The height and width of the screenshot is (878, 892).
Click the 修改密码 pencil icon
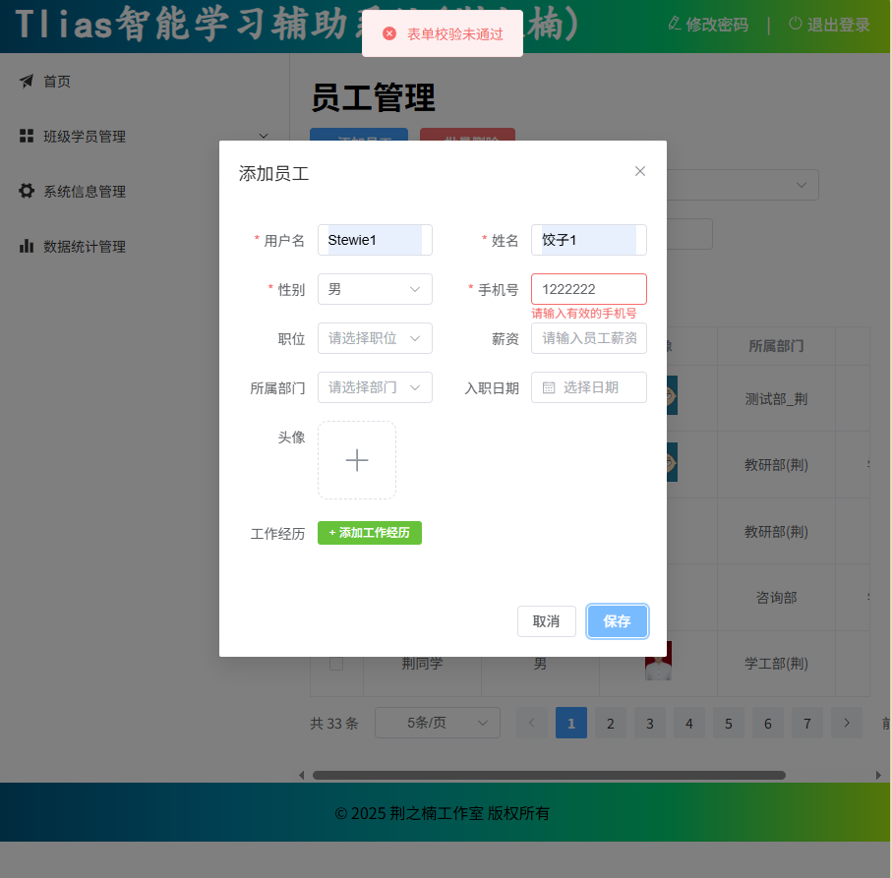[674, 24]
